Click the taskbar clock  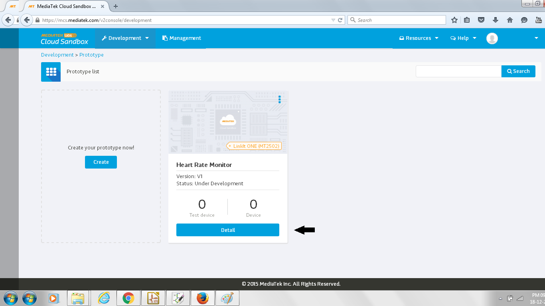coord(538,298)
